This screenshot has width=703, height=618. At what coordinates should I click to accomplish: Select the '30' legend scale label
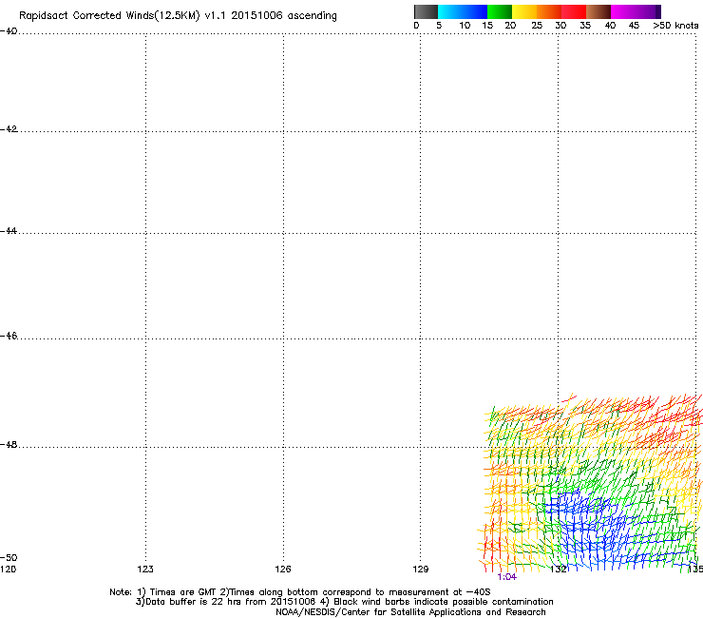560,26
